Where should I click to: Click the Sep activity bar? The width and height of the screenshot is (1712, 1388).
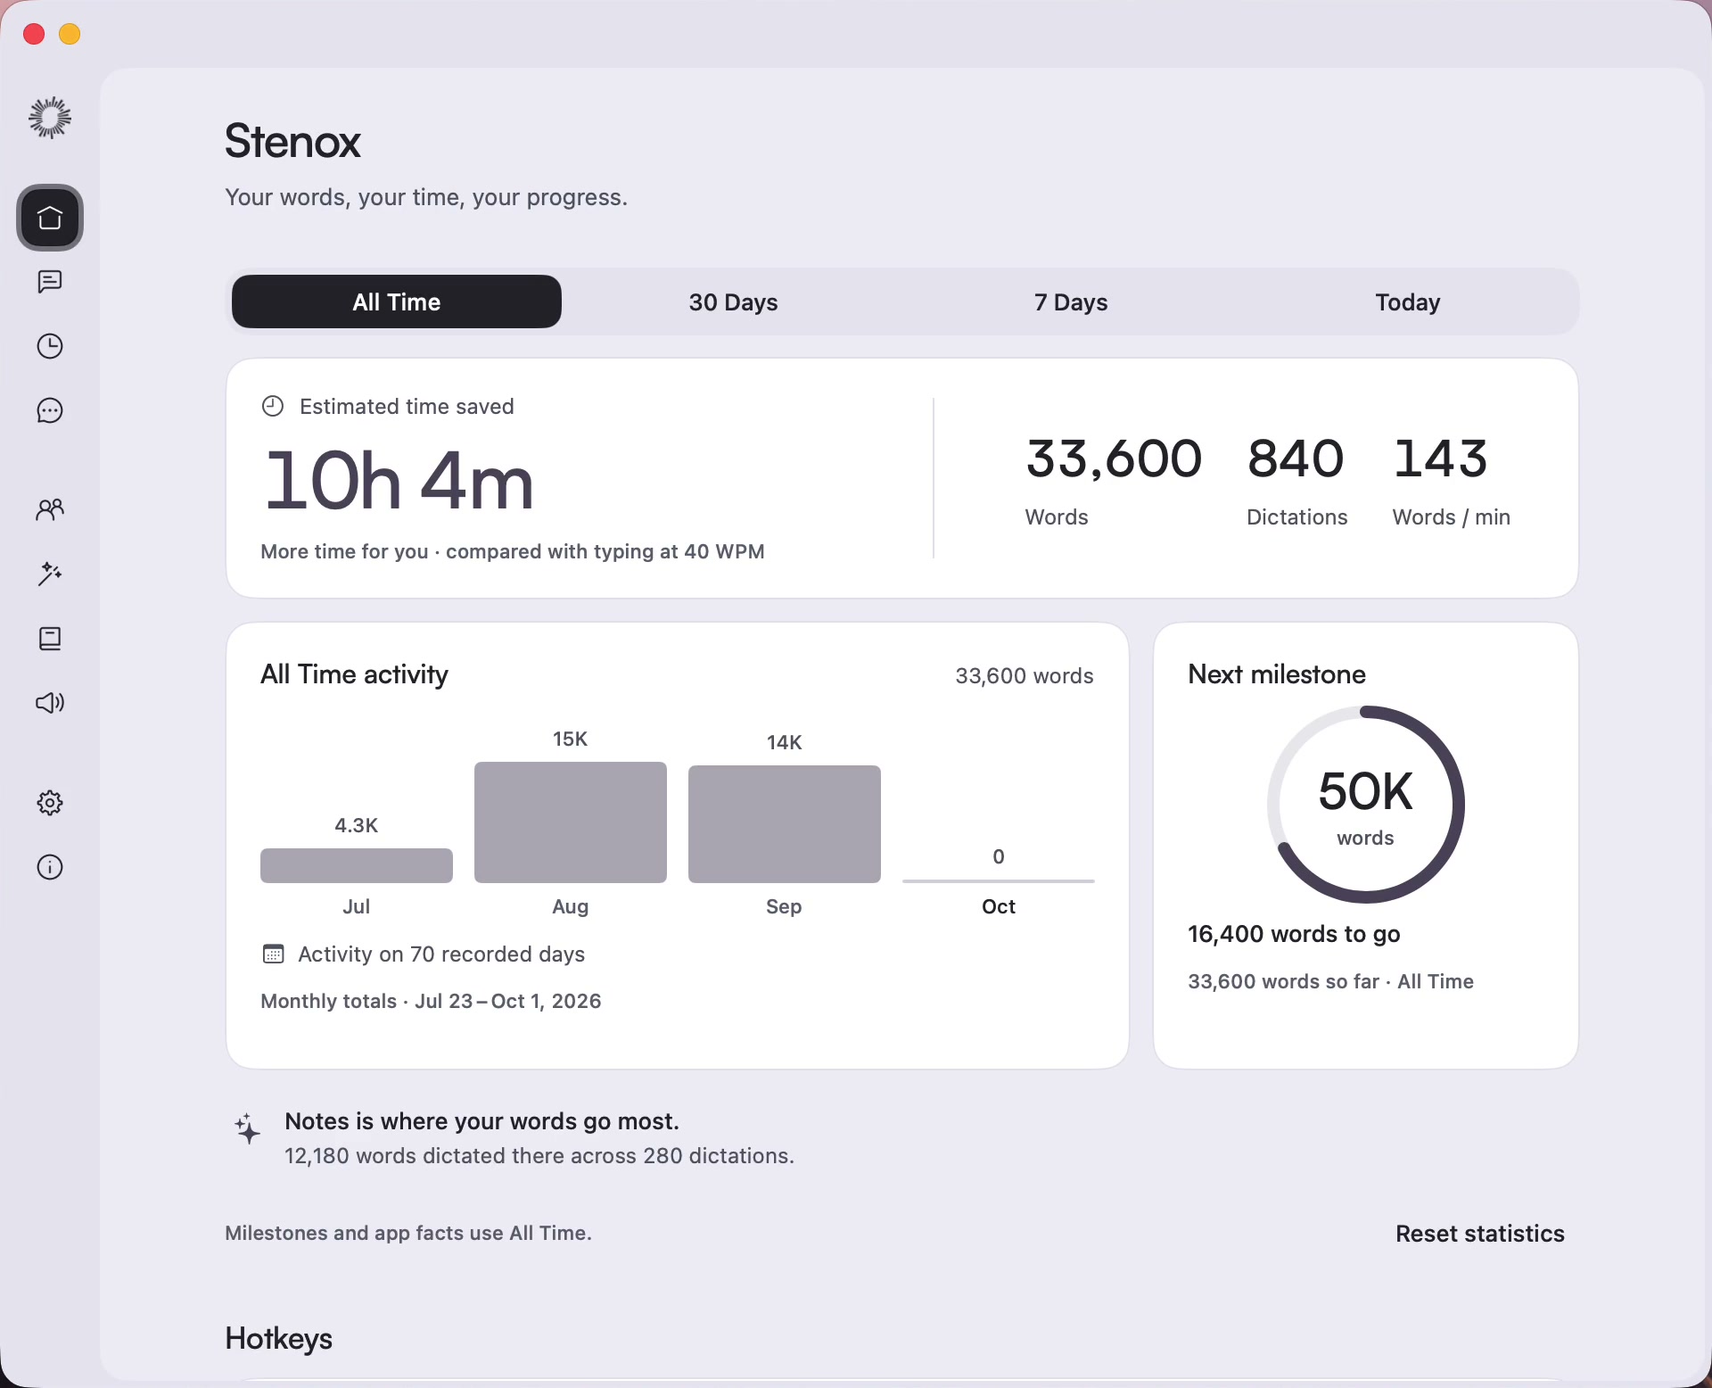[785, 824]
